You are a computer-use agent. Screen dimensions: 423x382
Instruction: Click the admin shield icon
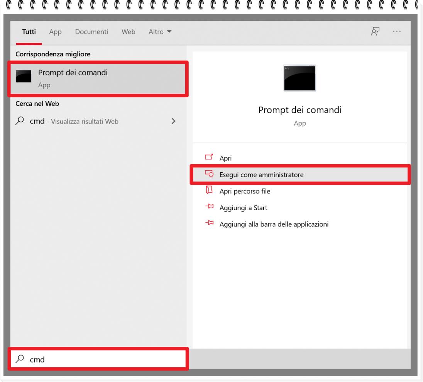click(209, 175)
